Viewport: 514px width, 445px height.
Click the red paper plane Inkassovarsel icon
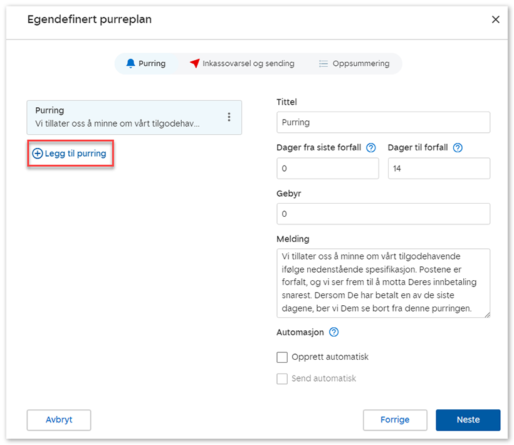pos(195,63)
